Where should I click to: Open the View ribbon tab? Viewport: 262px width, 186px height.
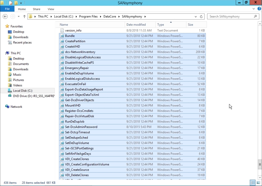[x=51, y=9]
